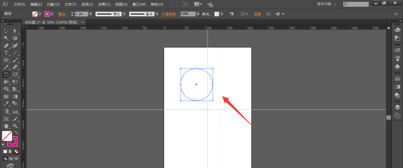This screenshot has height=168, width=403.
Task: Select the Magic Wand tool
Action: (x=6, y=38)
